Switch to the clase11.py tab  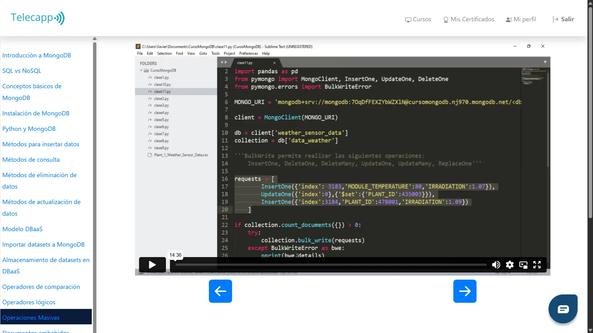click(x=244, y=62)
